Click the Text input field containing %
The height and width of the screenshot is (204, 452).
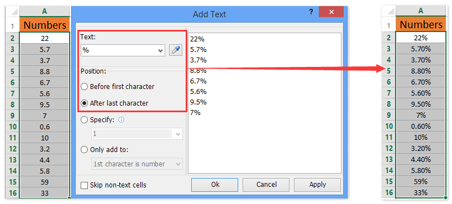(119, 50)
